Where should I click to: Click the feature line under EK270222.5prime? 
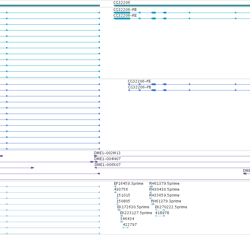point(160,210)
